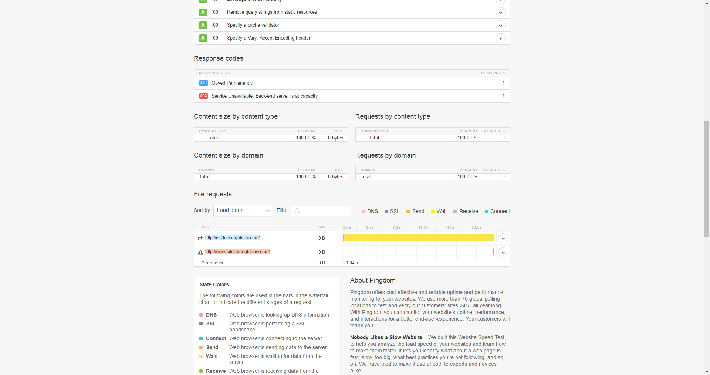Open the Sort by Load order dropdown
The image size is (710, 375).
[x=243, y=211]
